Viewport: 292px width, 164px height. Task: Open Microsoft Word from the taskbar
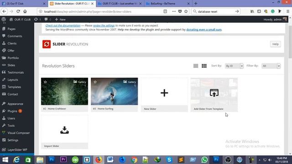110,159
